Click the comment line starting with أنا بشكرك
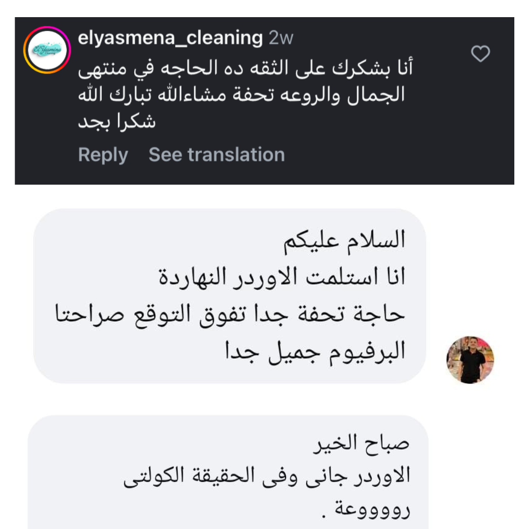The width and height of the screenshot is (529, 529). (245, 68)
